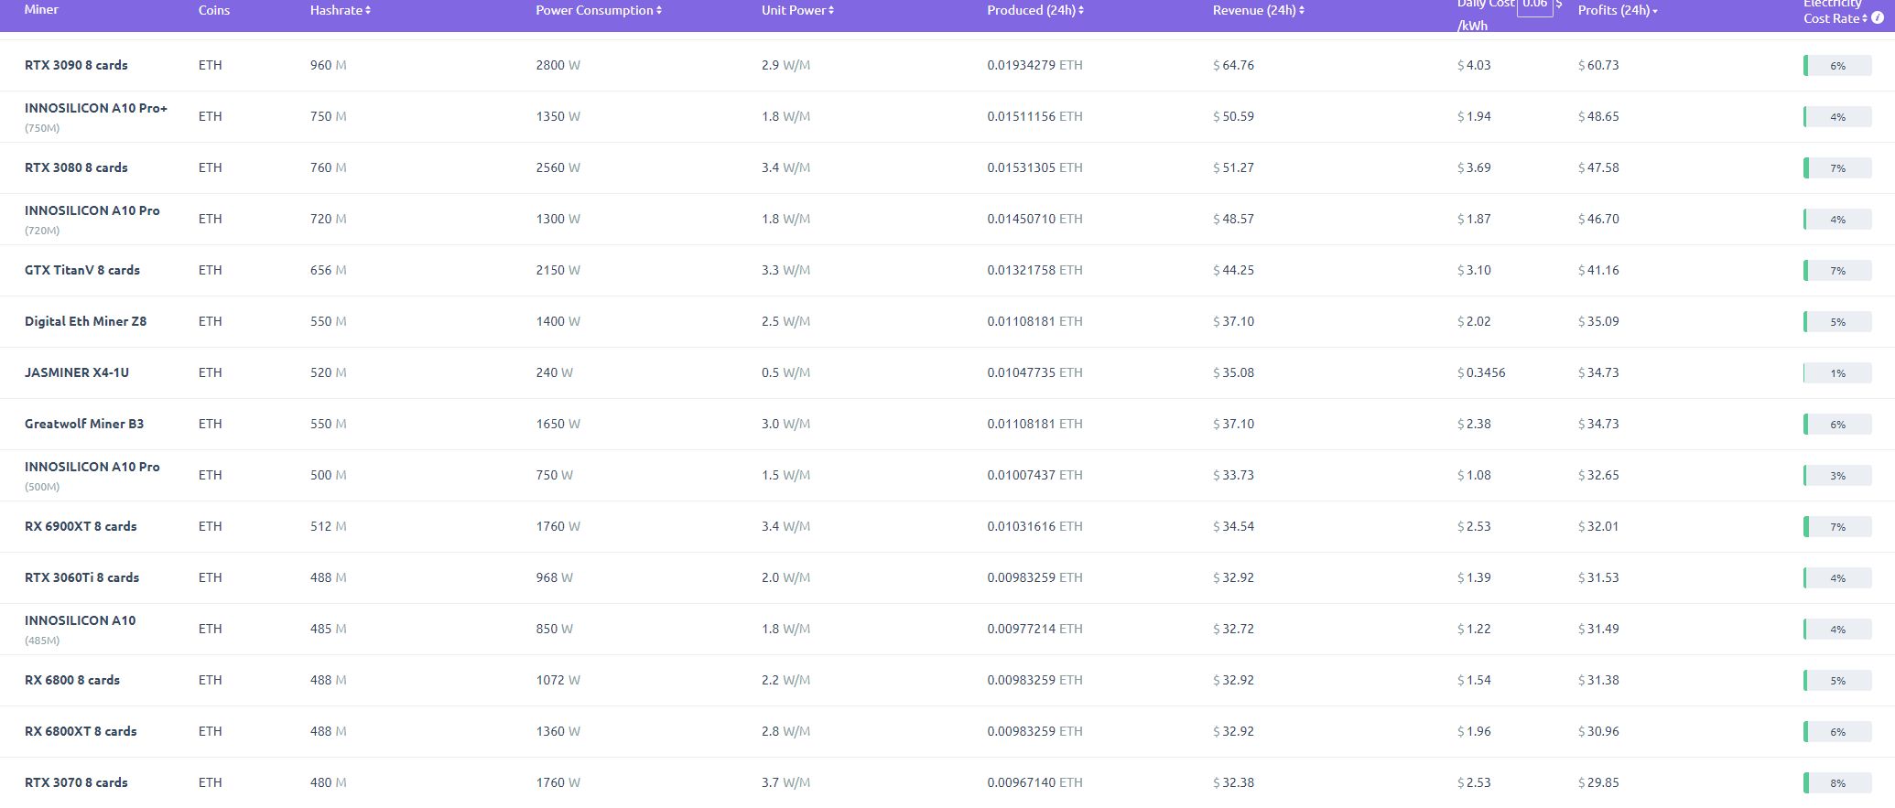The width and height of the screenshot is (1895, 808).
Task: Click JASMINER daily cost $0.3456
Action: point(1481,372)
